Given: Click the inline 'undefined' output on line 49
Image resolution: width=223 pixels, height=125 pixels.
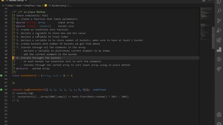Looking at the screenshot, I should point(99,90).
